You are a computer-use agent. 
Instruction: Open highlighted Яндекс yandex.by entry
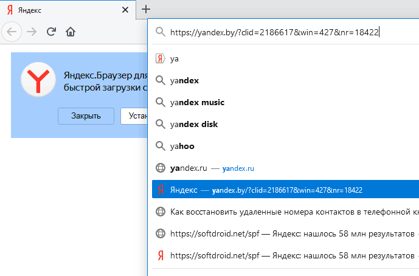(x=285, y=189)
